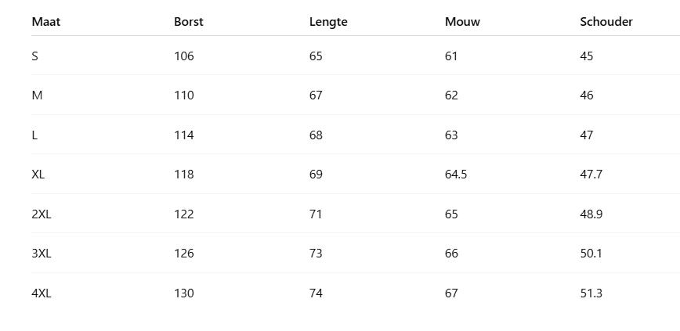Click Borst value 106 for size S
This screenshot has width=680, height=331.
click(x=184, y=56)
